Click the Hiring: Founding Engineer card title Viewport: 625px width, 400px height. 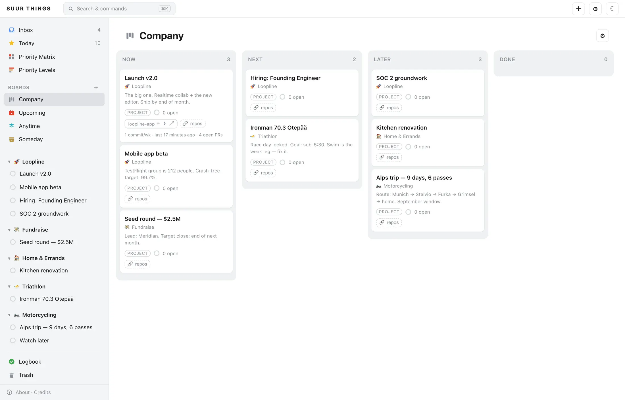tap(285, 78)
